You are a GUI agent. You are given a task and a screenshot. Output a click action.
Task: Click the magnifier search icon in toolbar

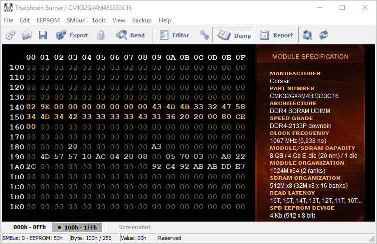(x=307, y=35)
